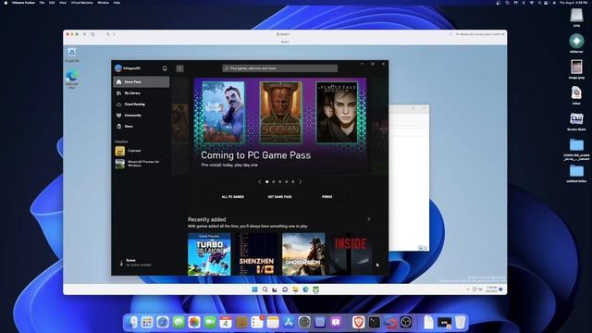The height and width of the screenshot is (333, 592).
Task: Go to next carousel slide arrow
Action: (x=301, y=181)
